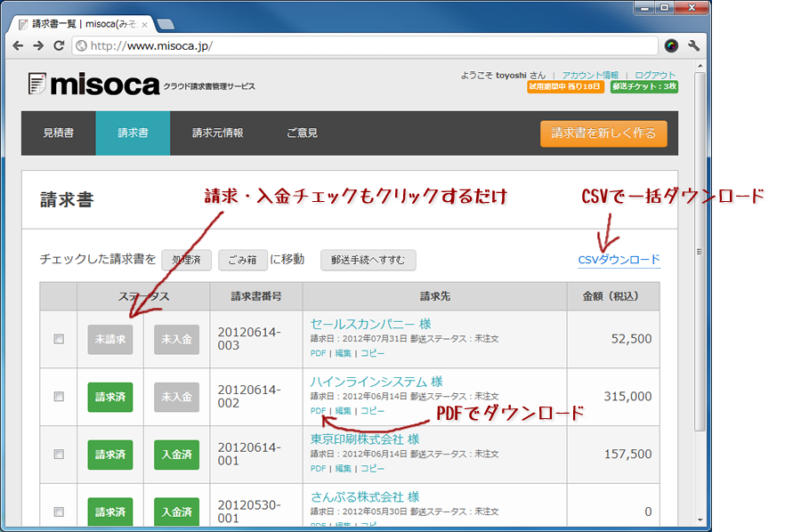
Task: Click the 請求書番号 column header
Action: click(256, 296)
